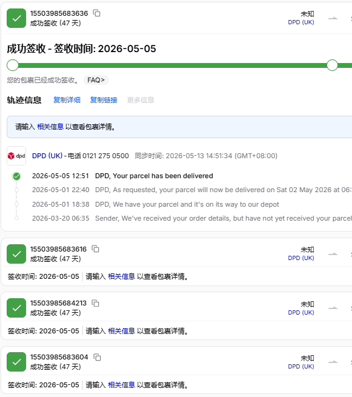The width and height of the screenshot is (352, 397).
Task: Click 您的包裹已经成功签收 message
Action: pos(42,80)
